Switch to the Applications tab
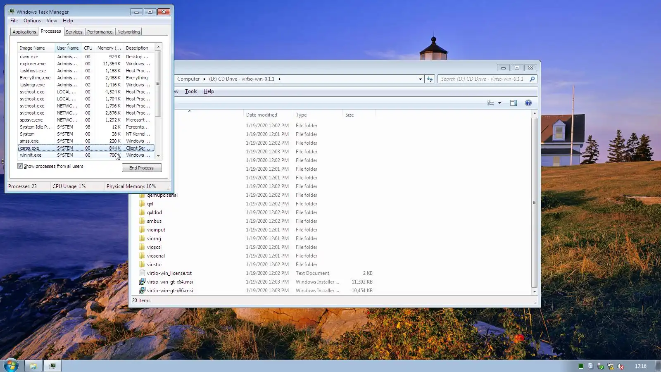The width and height of the screenshot is (661, 372). (x=24, y=32)
